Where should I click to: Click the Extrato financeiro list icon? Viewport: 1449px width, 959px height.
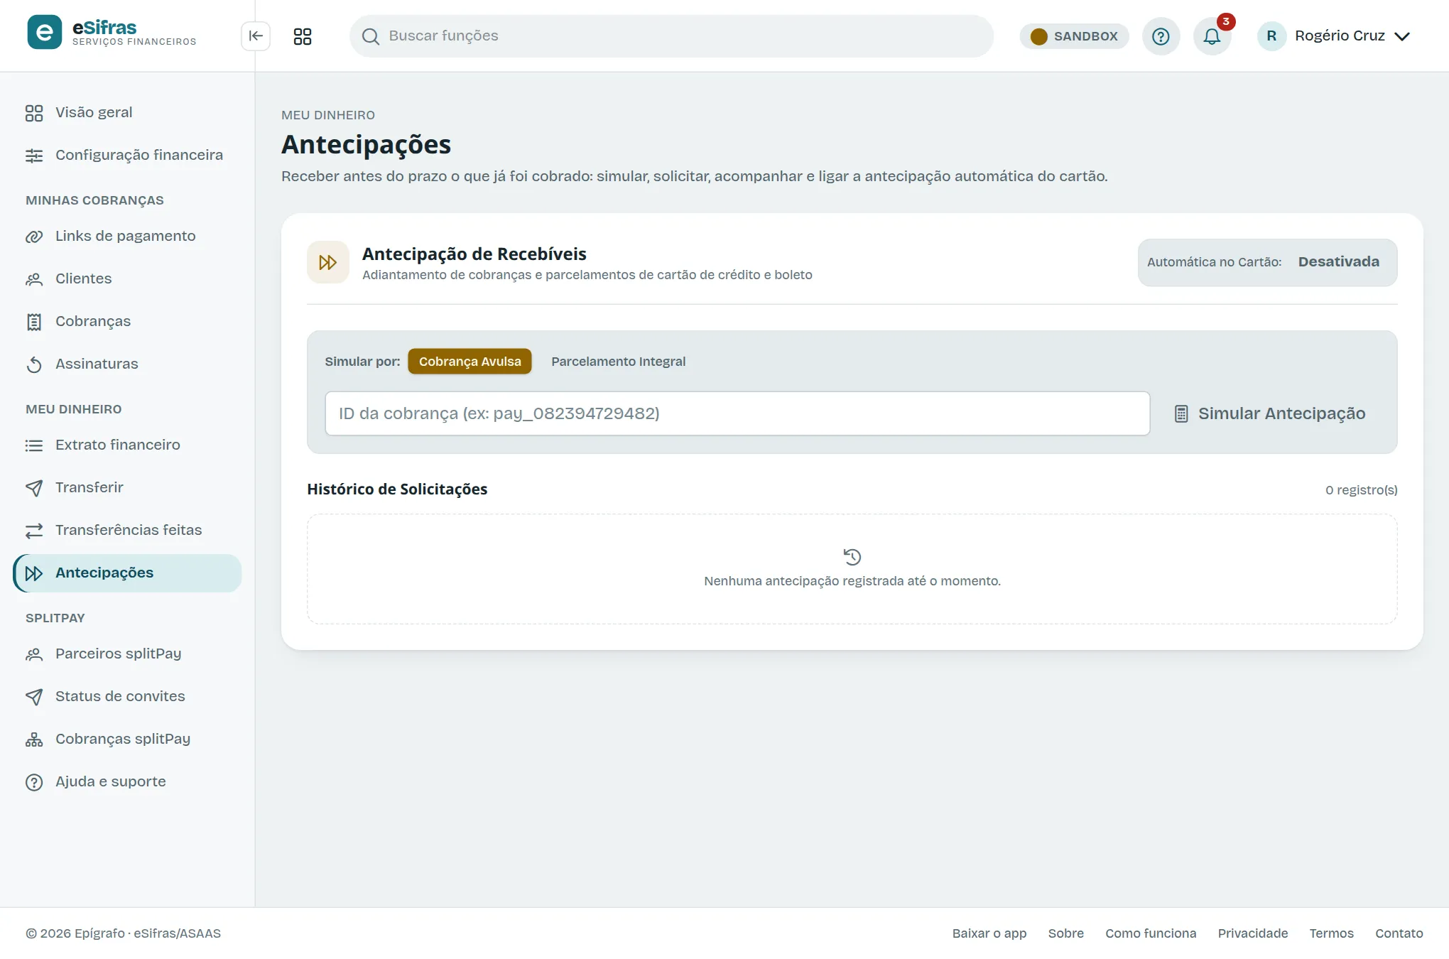coord(34,445)
